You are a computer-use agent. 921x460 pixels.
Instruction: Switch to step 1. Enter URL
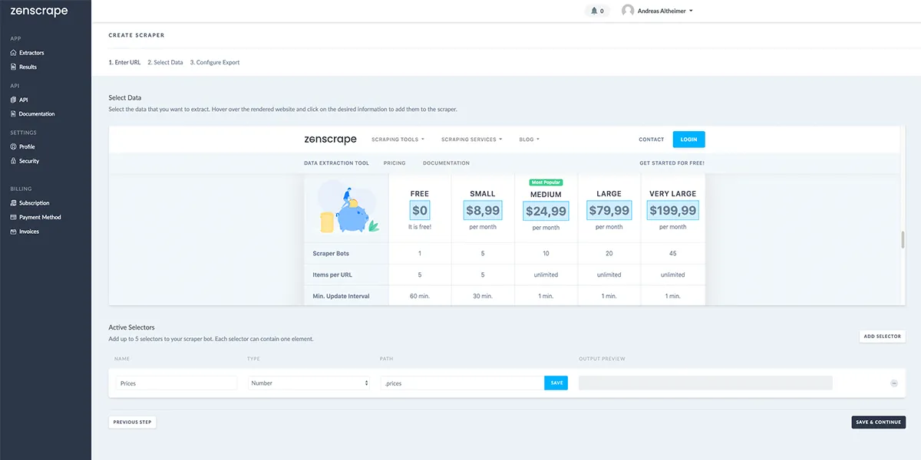[124, 62]
